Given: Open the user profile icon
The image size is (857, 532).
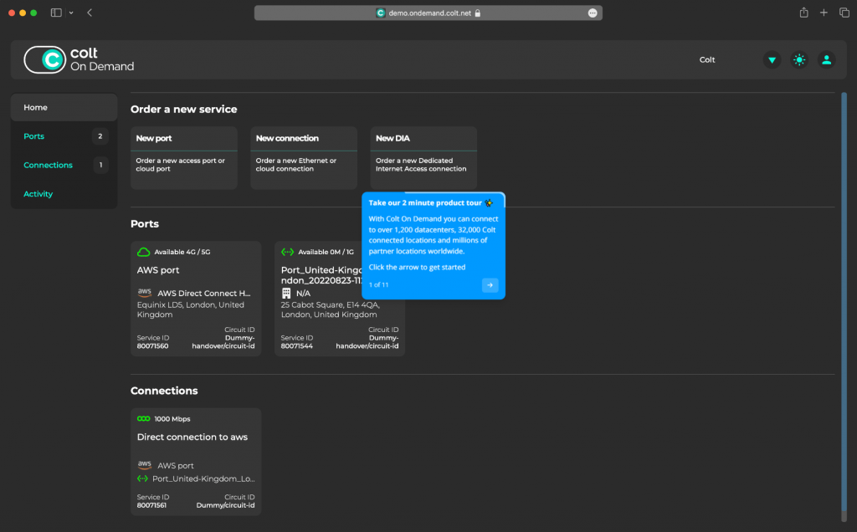Looking at the screenshot, I should coord(826,59).
